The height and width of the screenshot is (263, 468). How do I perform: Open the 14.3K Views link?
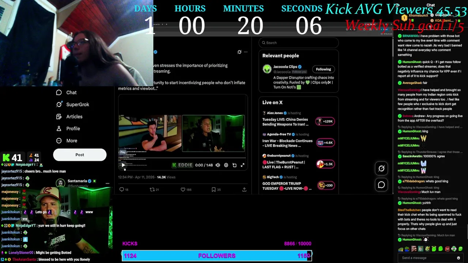pos(166,177)
